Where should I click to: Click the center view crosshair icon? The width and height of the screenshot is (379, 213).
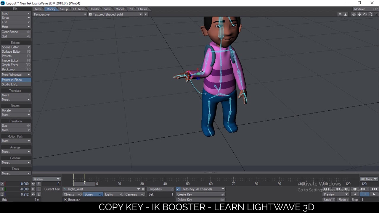(x=354, y=14)
